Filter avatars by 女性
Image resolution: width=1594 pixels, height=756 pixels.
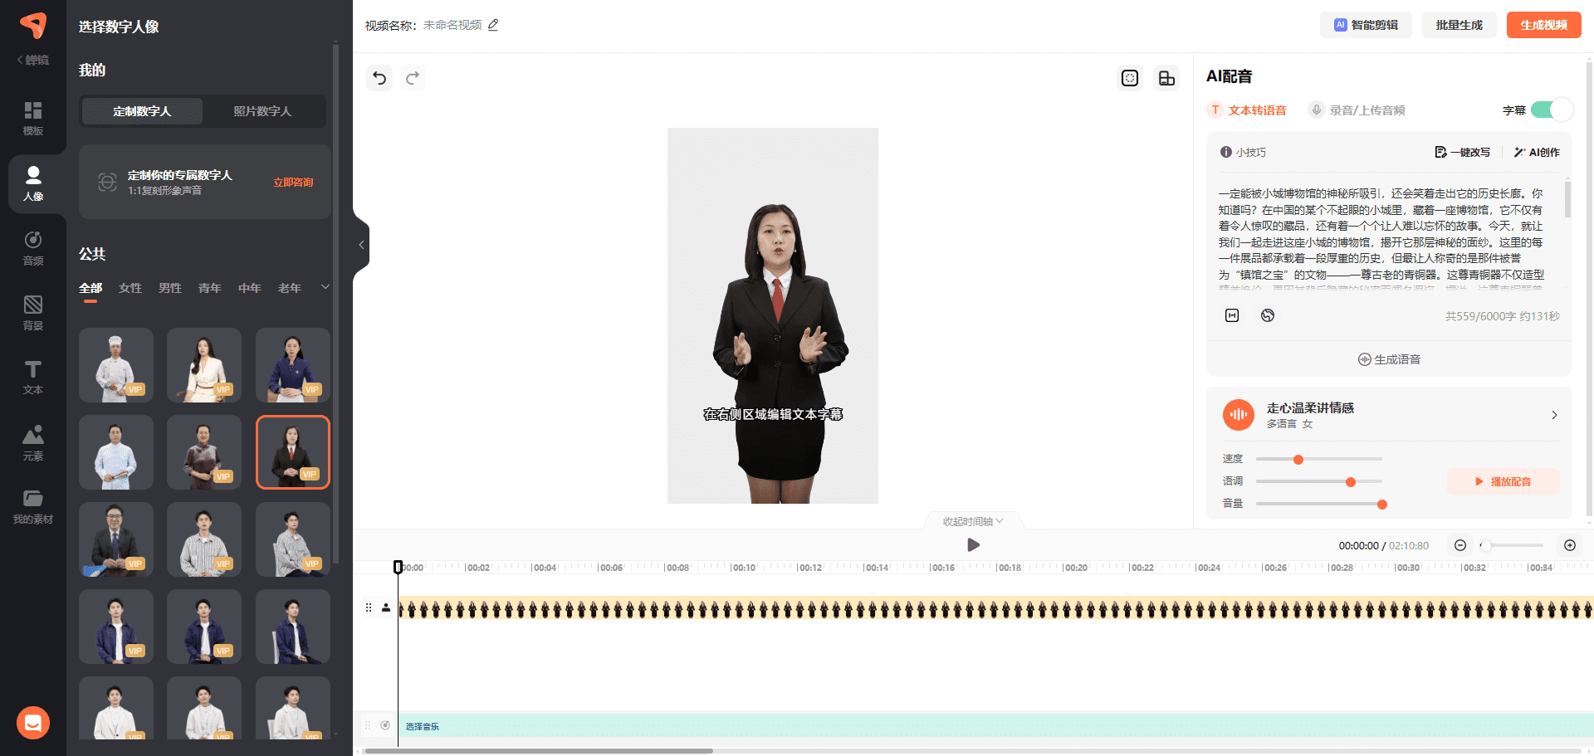click(x=130, y=288)
